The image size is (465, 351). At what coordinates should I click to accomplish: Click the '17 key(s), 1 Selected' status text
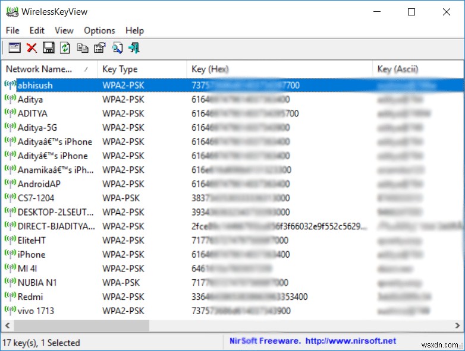click(41, 343)
